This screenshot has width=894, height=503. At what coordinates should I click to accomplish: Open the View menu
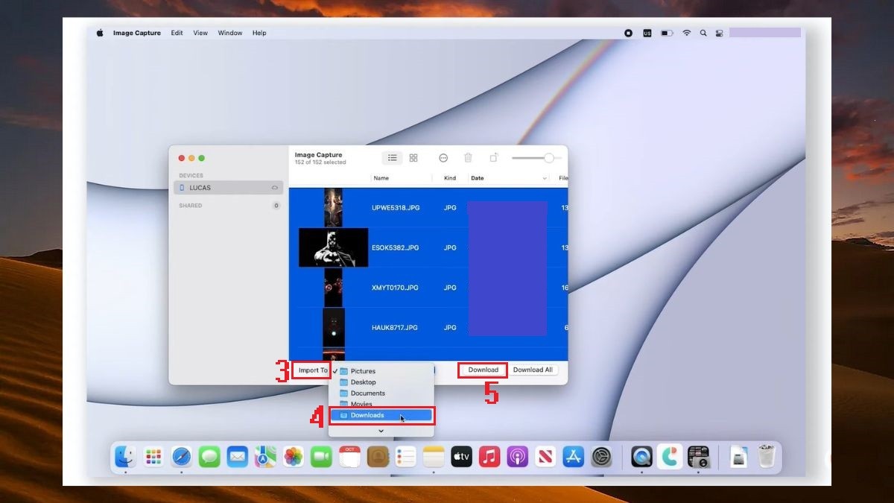point(200,33)
